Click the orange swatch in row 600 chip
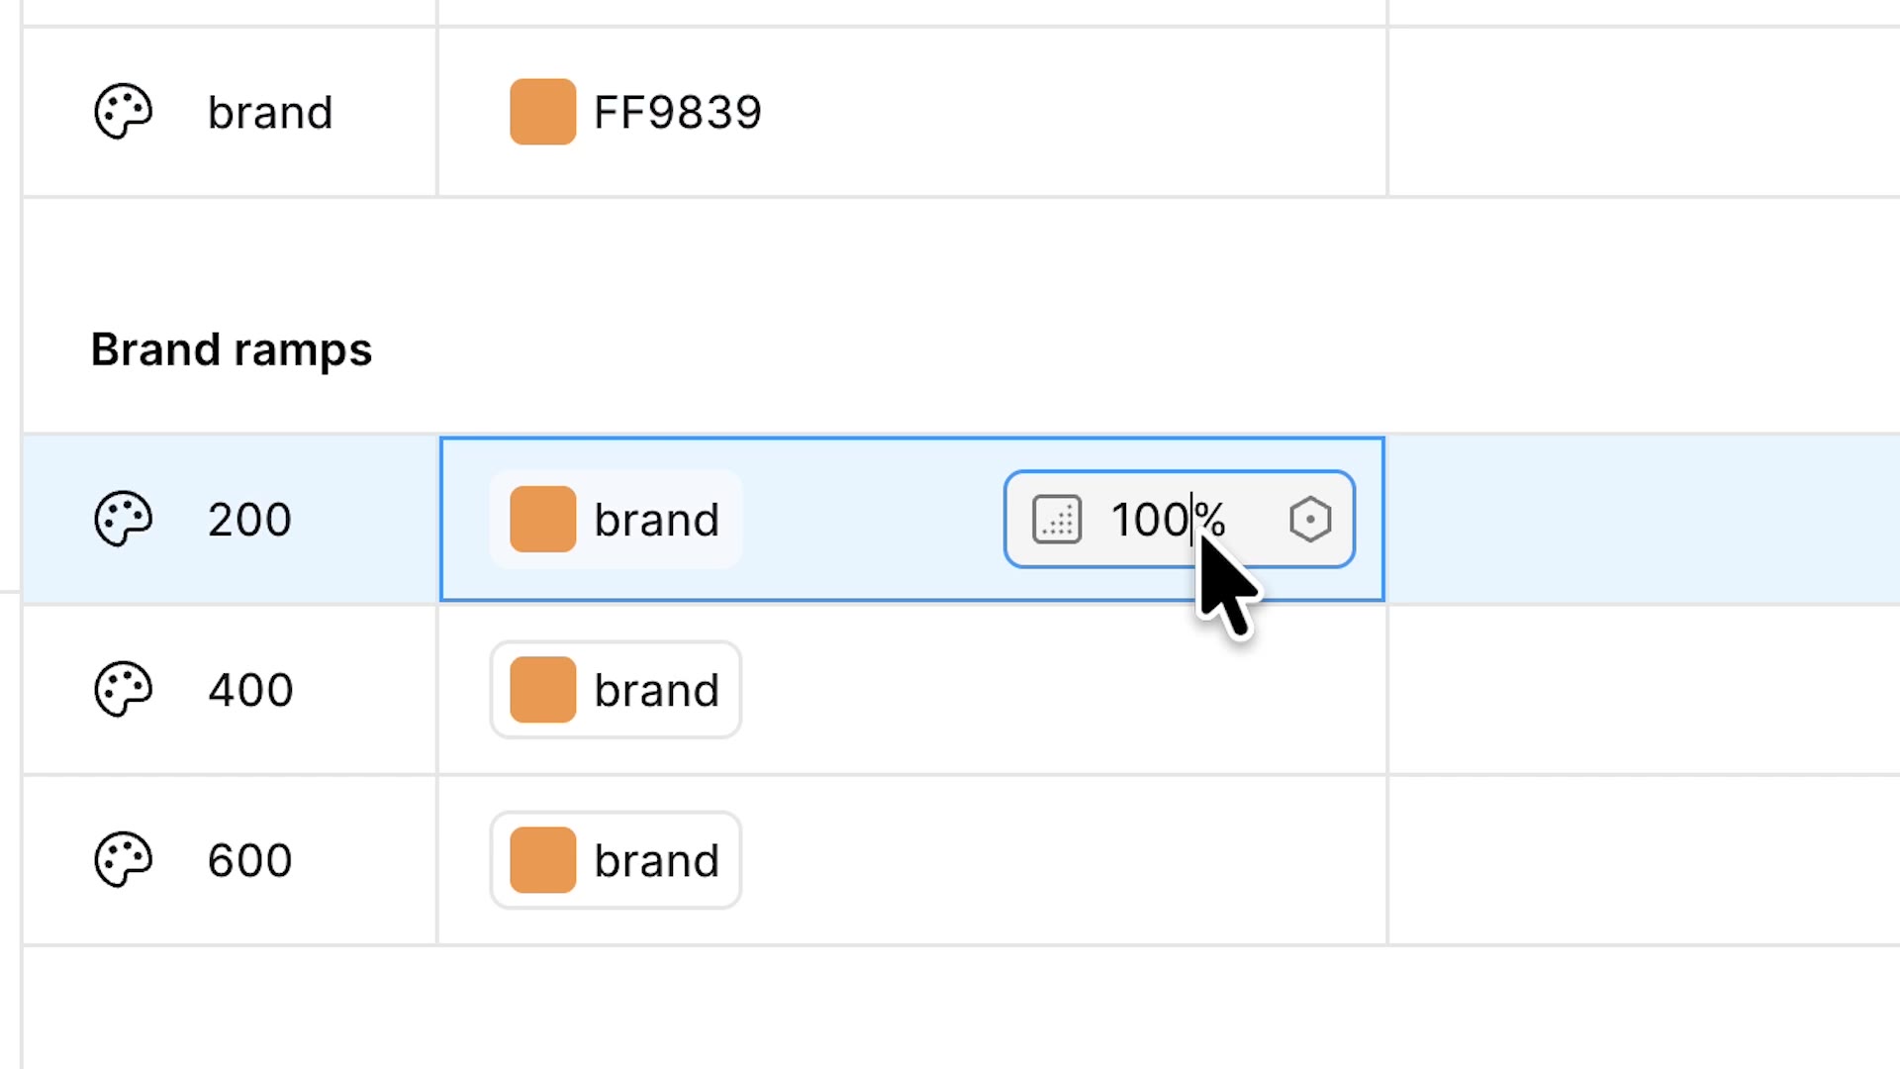 click(x=543, y=860)
